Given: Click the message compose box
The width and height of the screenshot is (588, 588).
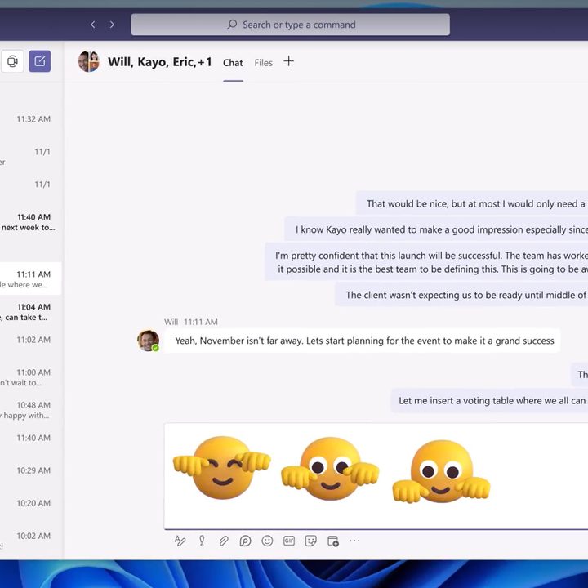Looking at the screenshot, I should pyautogui.click(x=376, y=476).
